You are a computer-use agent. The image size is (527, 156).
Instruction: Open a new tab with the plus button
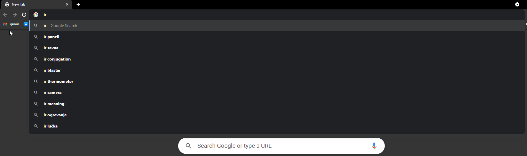(x=78, y=4)
